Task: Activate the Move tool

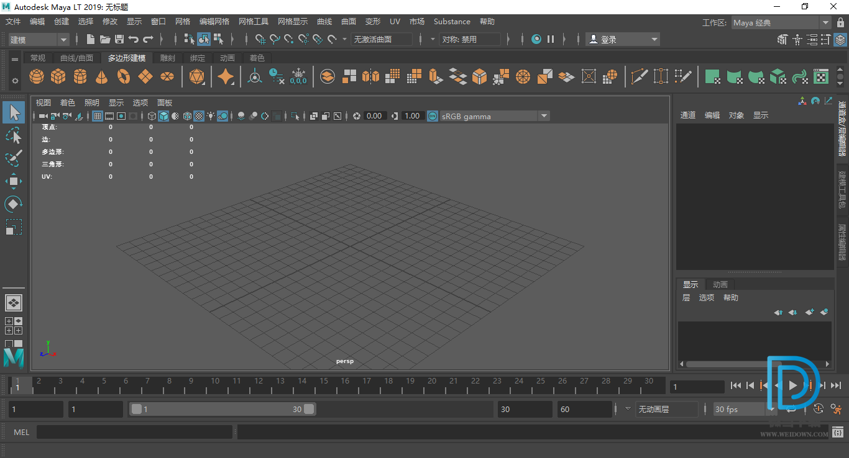Action: click(14, 181)
